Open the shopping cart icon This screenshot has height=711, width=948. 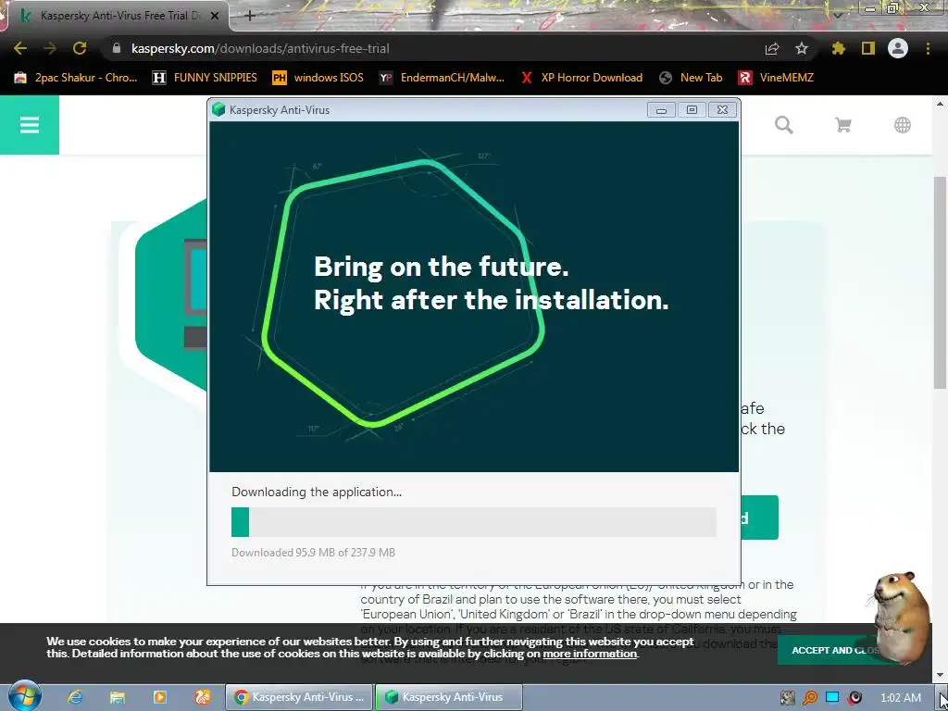(x=842, y=125)
